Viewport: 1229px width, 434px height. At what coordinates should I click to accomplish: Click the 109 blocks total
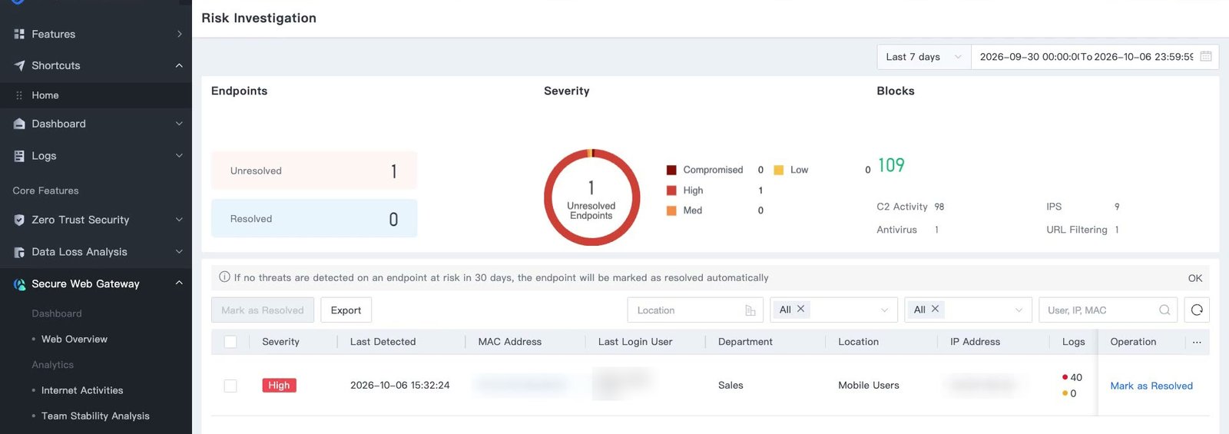[891, 165]
